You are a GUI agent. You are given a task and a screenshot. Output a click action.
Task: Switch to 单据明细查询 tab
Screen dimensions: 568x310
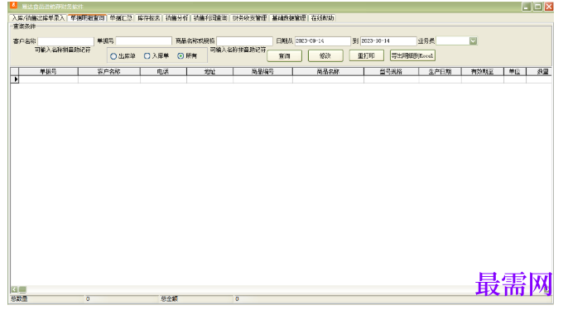87,17
